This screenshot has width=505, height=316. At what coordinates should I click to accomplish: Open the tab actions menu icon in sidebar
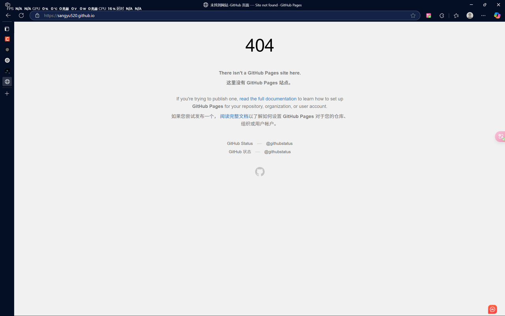click(7, 29)
